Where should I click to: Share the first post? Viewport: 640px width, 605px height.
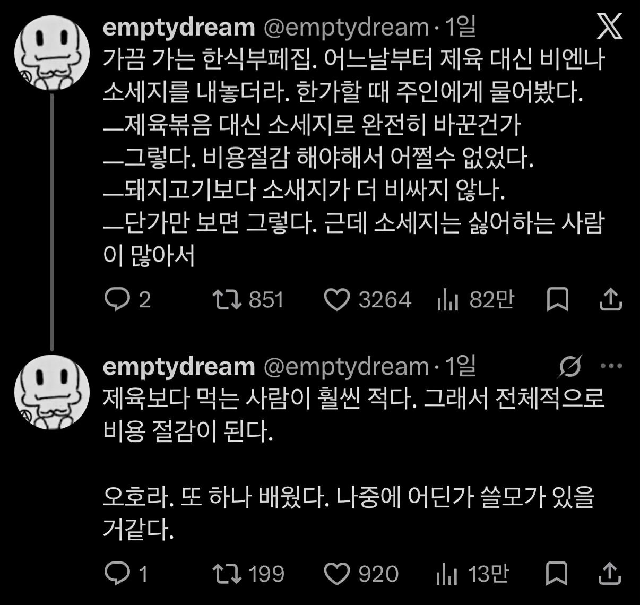click(610, 300)
